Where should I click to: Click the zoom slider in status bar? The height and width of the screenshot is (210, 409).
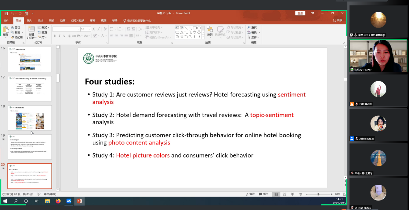[x=318, y=194]
